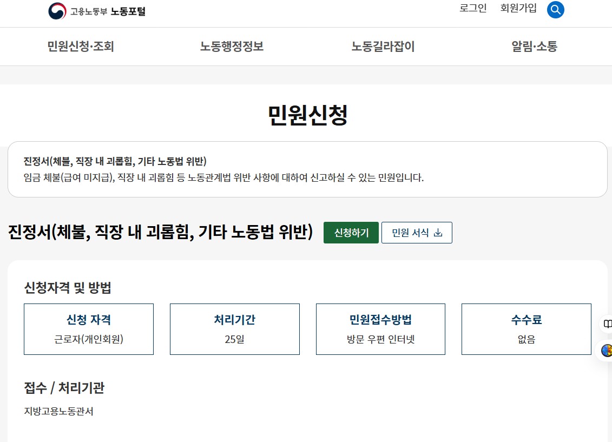Download forms via the 민원 서식 button
The width and height of the screenshot is (612, 442).
pyautogui.click(x=417, y=233)
